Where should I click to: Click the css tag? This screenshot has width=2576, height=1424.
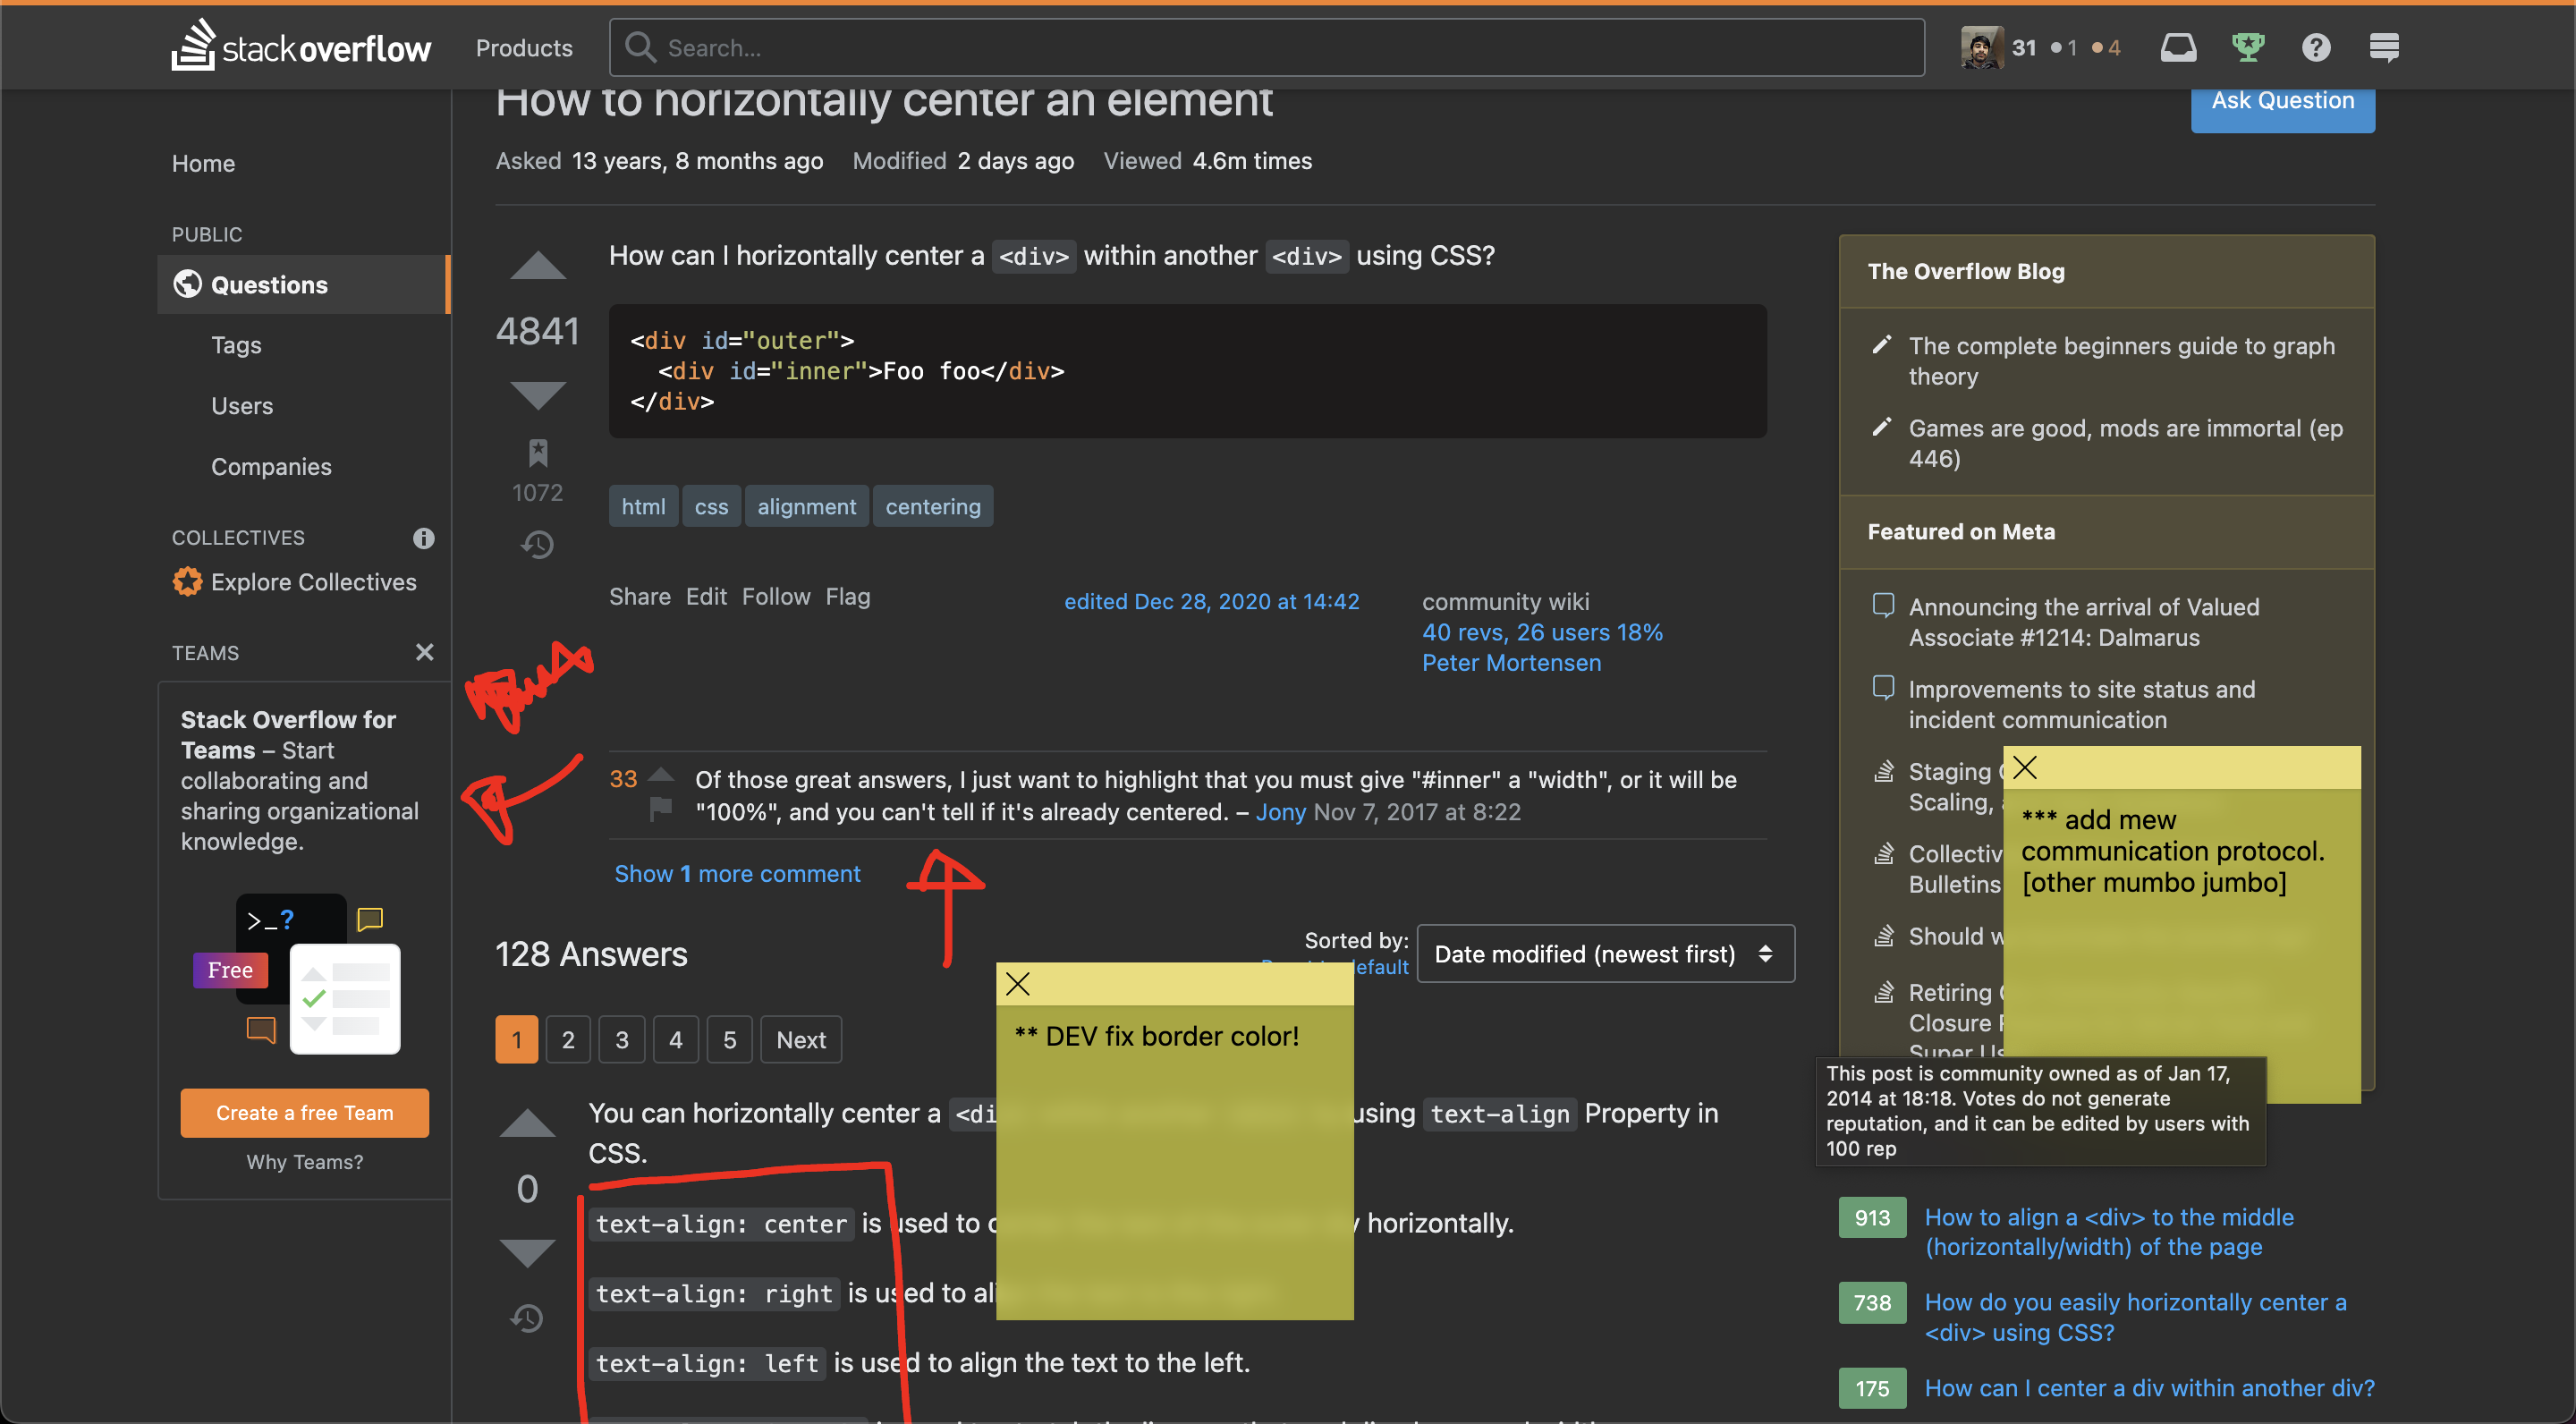(x=711, y=507)
